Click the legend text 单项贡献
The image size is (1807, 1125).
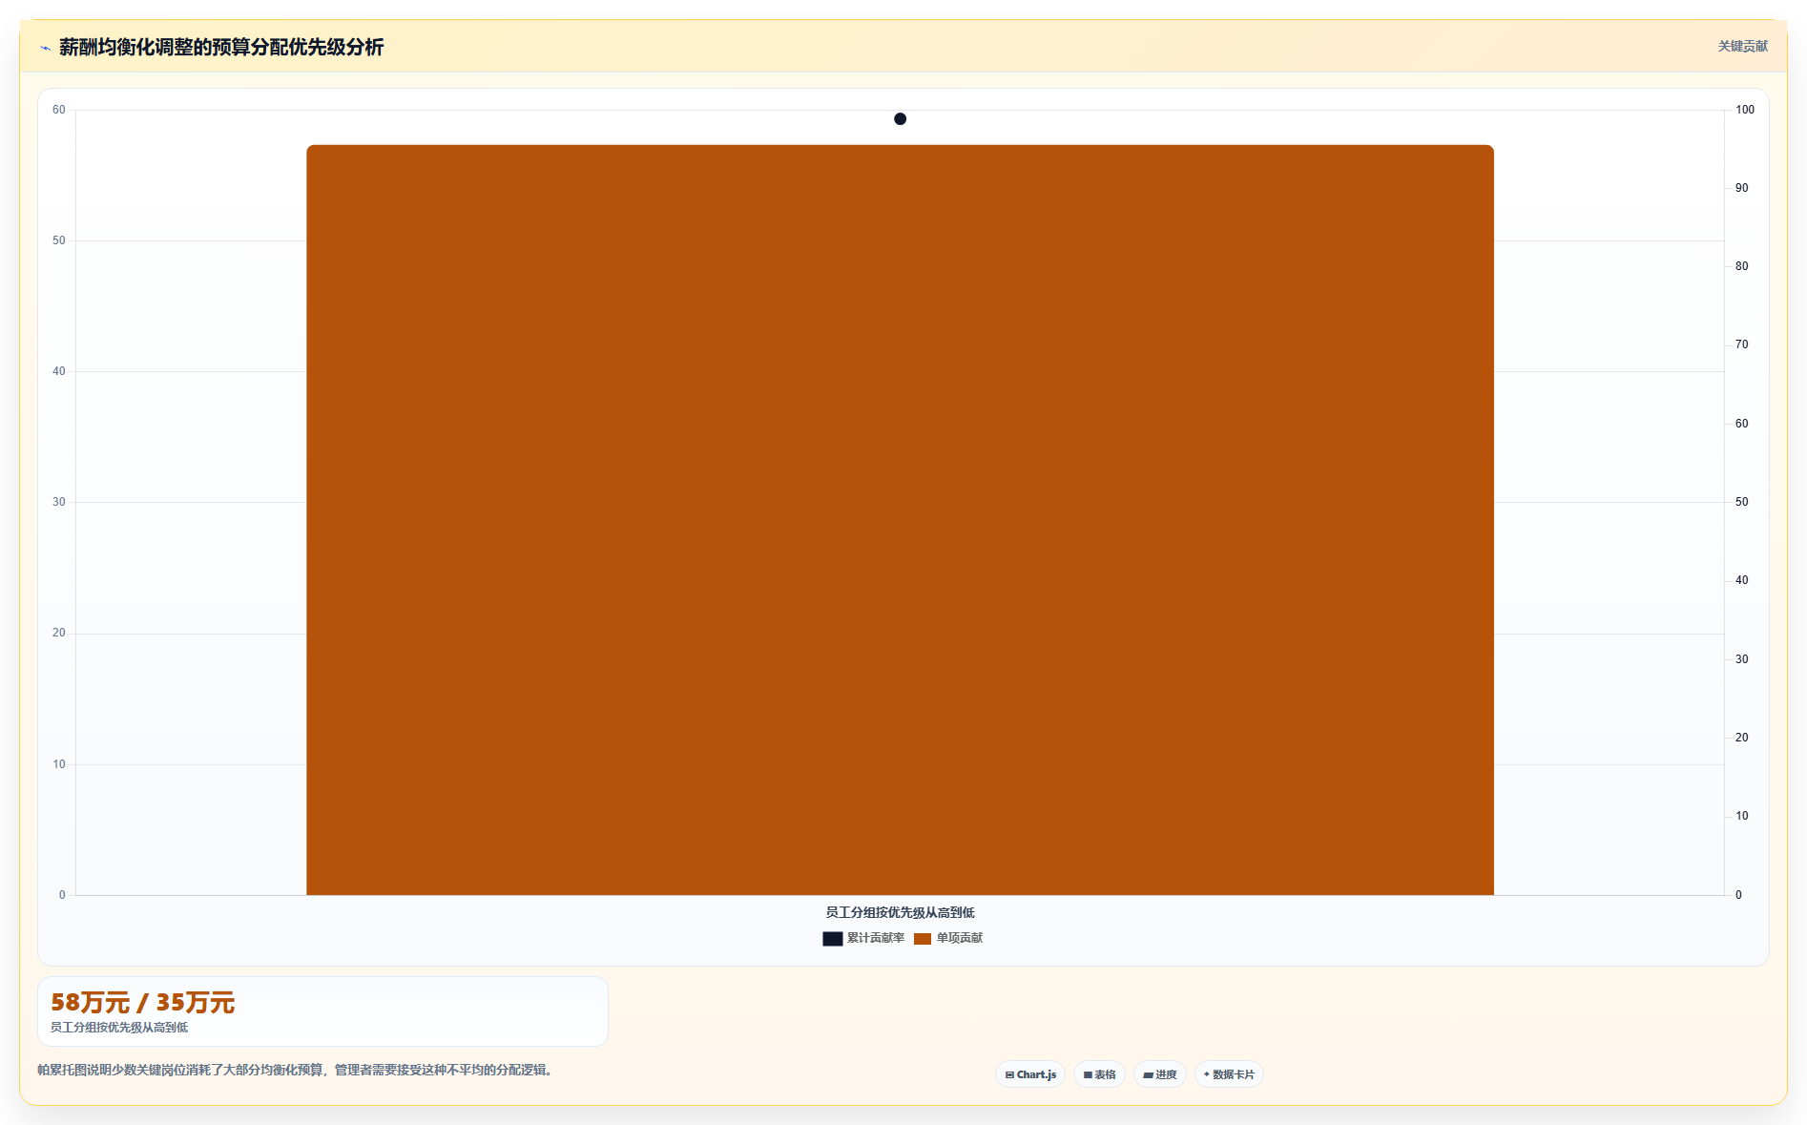tap(960, 939)
